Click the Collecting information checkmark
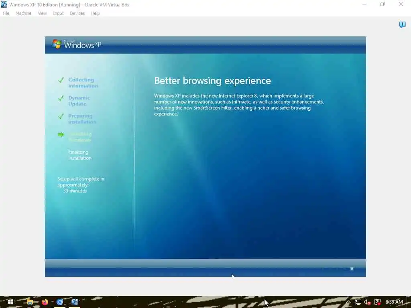Image resolution: width=411 pixels, height=308 pixels. 61,80
